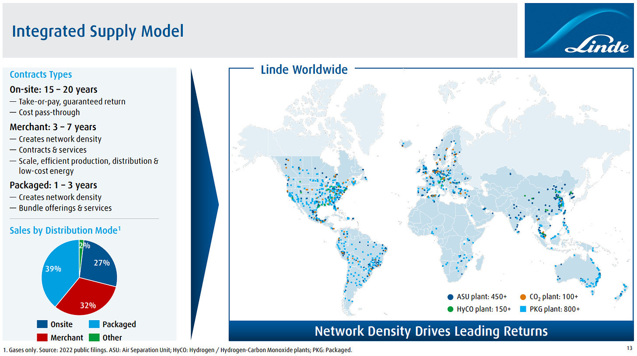This screenshot has height=356, width=637.
Task: Click the 'HyCO plant: 150+' label
Action: pos(483,309)
